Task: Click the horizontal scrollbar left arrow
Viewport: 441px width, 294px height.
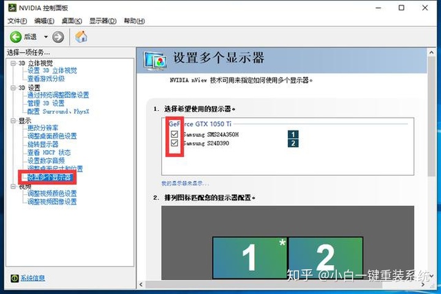Action: [x=141, y=284]
